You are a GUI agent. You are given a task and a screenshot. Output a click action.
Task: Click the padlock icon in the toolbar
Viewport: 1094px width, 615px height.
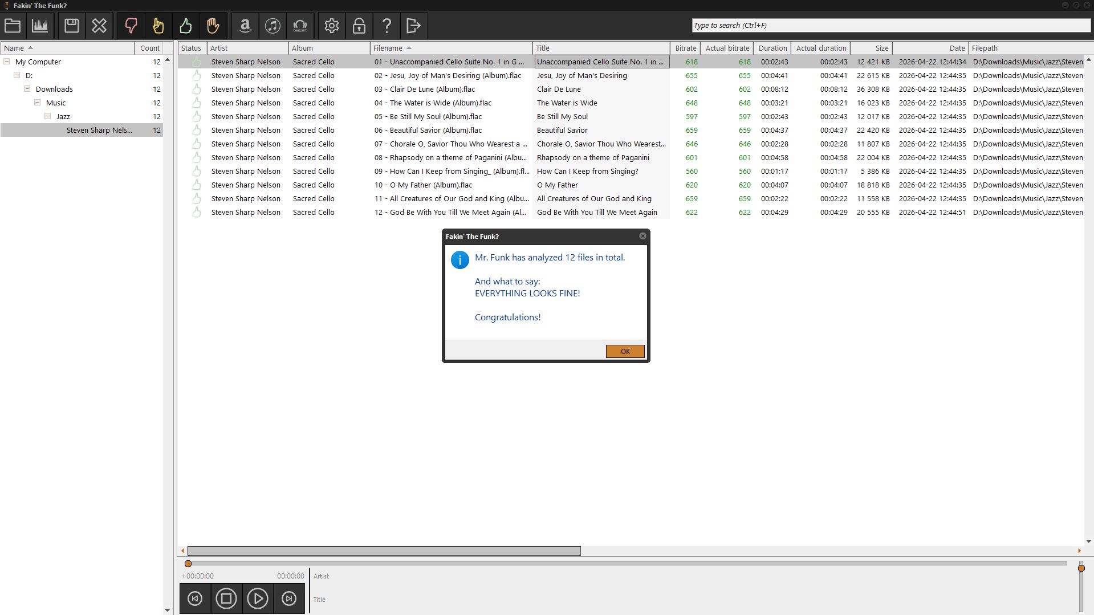pos(359,26)
